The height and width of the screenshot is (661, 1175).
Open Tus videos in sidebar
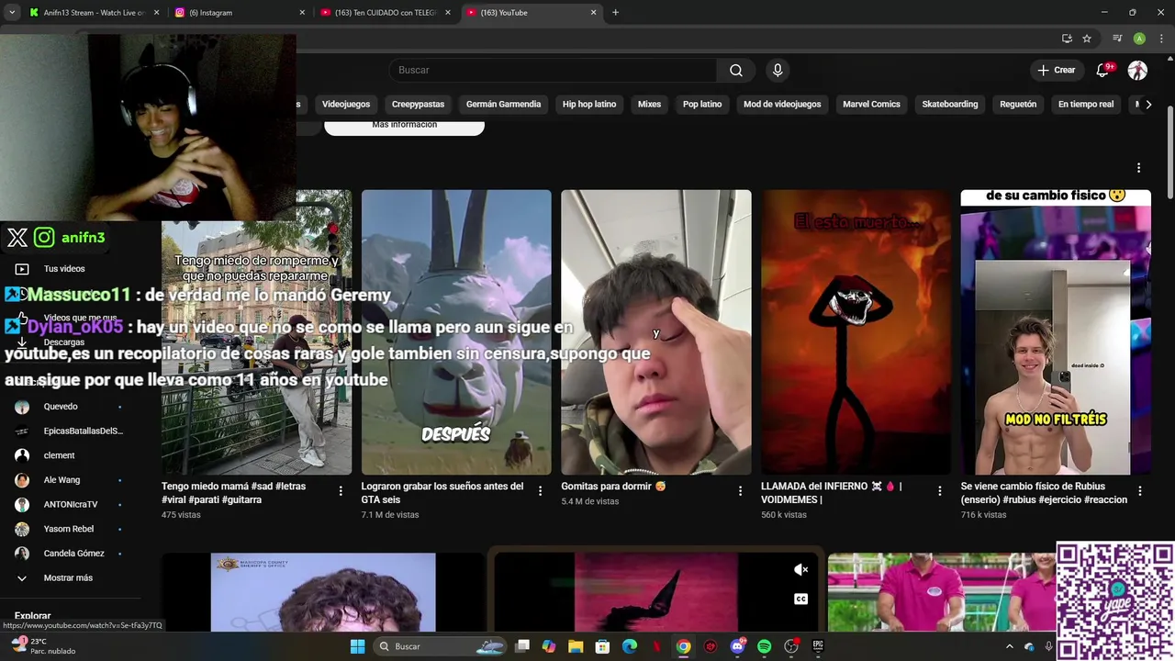[x=64, y=269]
